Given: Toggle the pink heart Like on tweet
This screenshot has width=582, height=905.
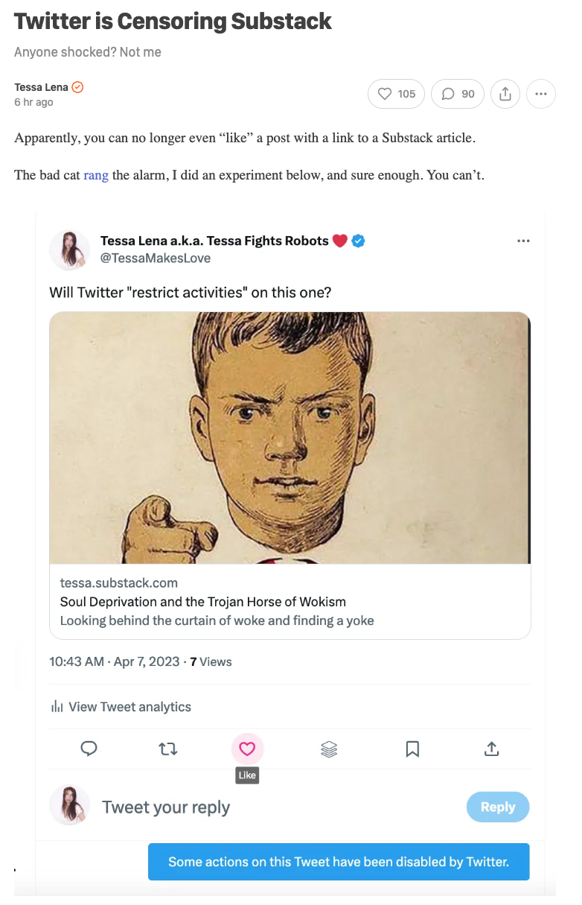Looking at the screenshot, I should [x=247, y=749].
